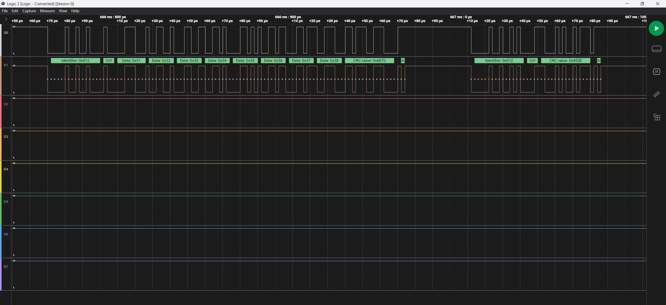Select the D0 channel label

pos(6,33)
